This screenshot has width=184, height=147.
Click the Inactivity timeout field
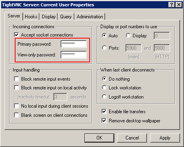[x=60, y=97]
